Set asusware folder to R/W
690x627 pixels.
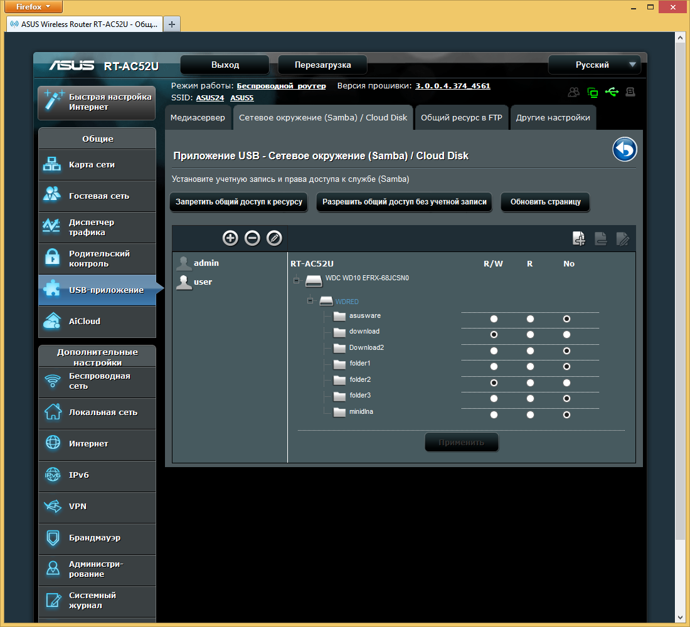click(494, 319)
